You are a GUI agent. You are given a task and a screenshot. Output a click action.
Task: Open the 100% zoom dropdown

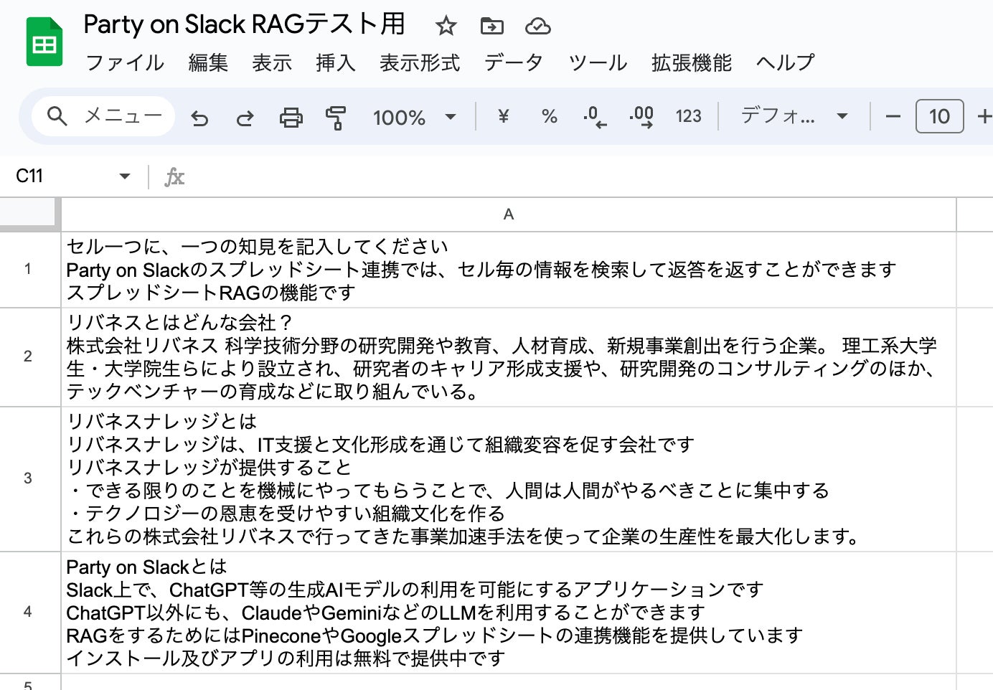415,117
